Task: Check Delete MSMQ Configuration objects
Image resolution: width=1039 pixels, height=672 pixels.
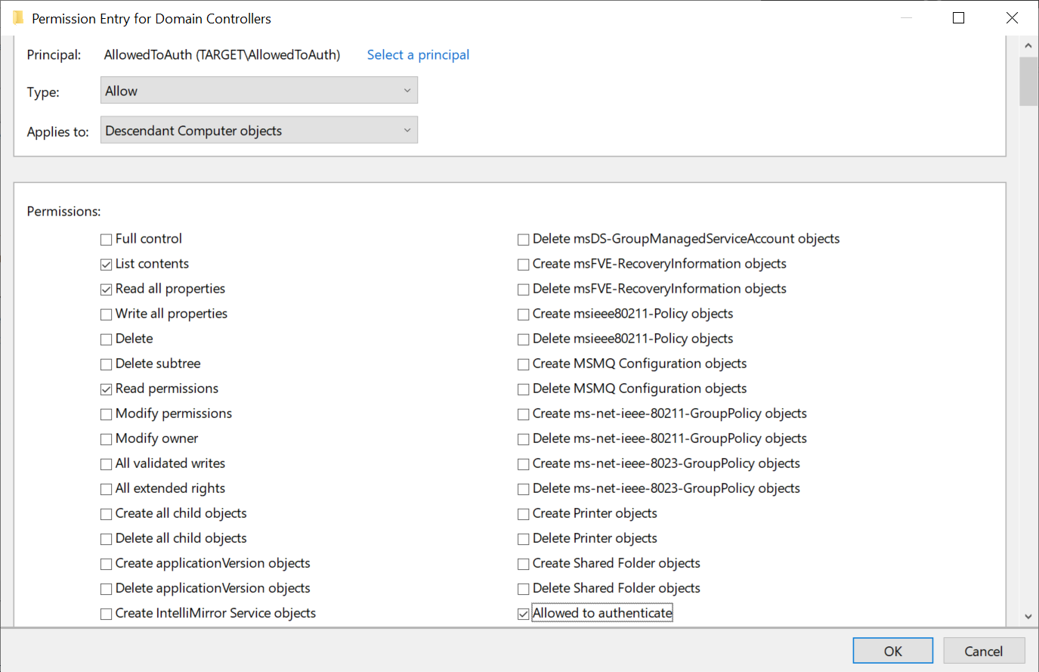Action: (x=524, y=389)
